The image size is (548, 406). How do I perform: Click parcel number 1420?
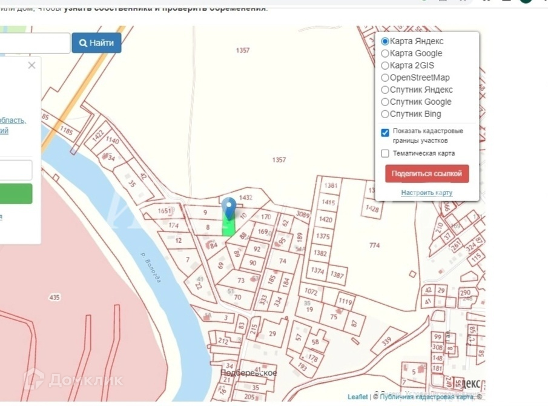tap(325, 219)
